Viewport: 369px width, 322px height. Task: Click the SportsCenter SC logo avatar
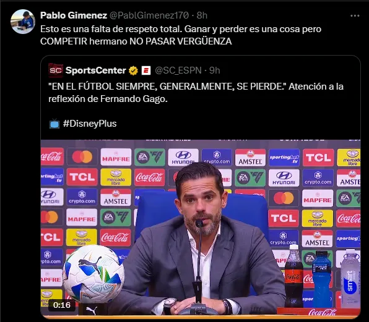[x=56, y=70]
